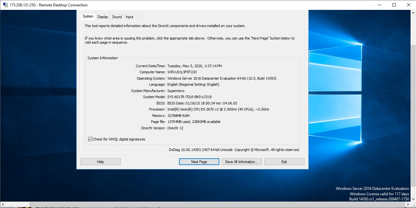Click the Xeon E5-2670 processor value

click(218, 109)
